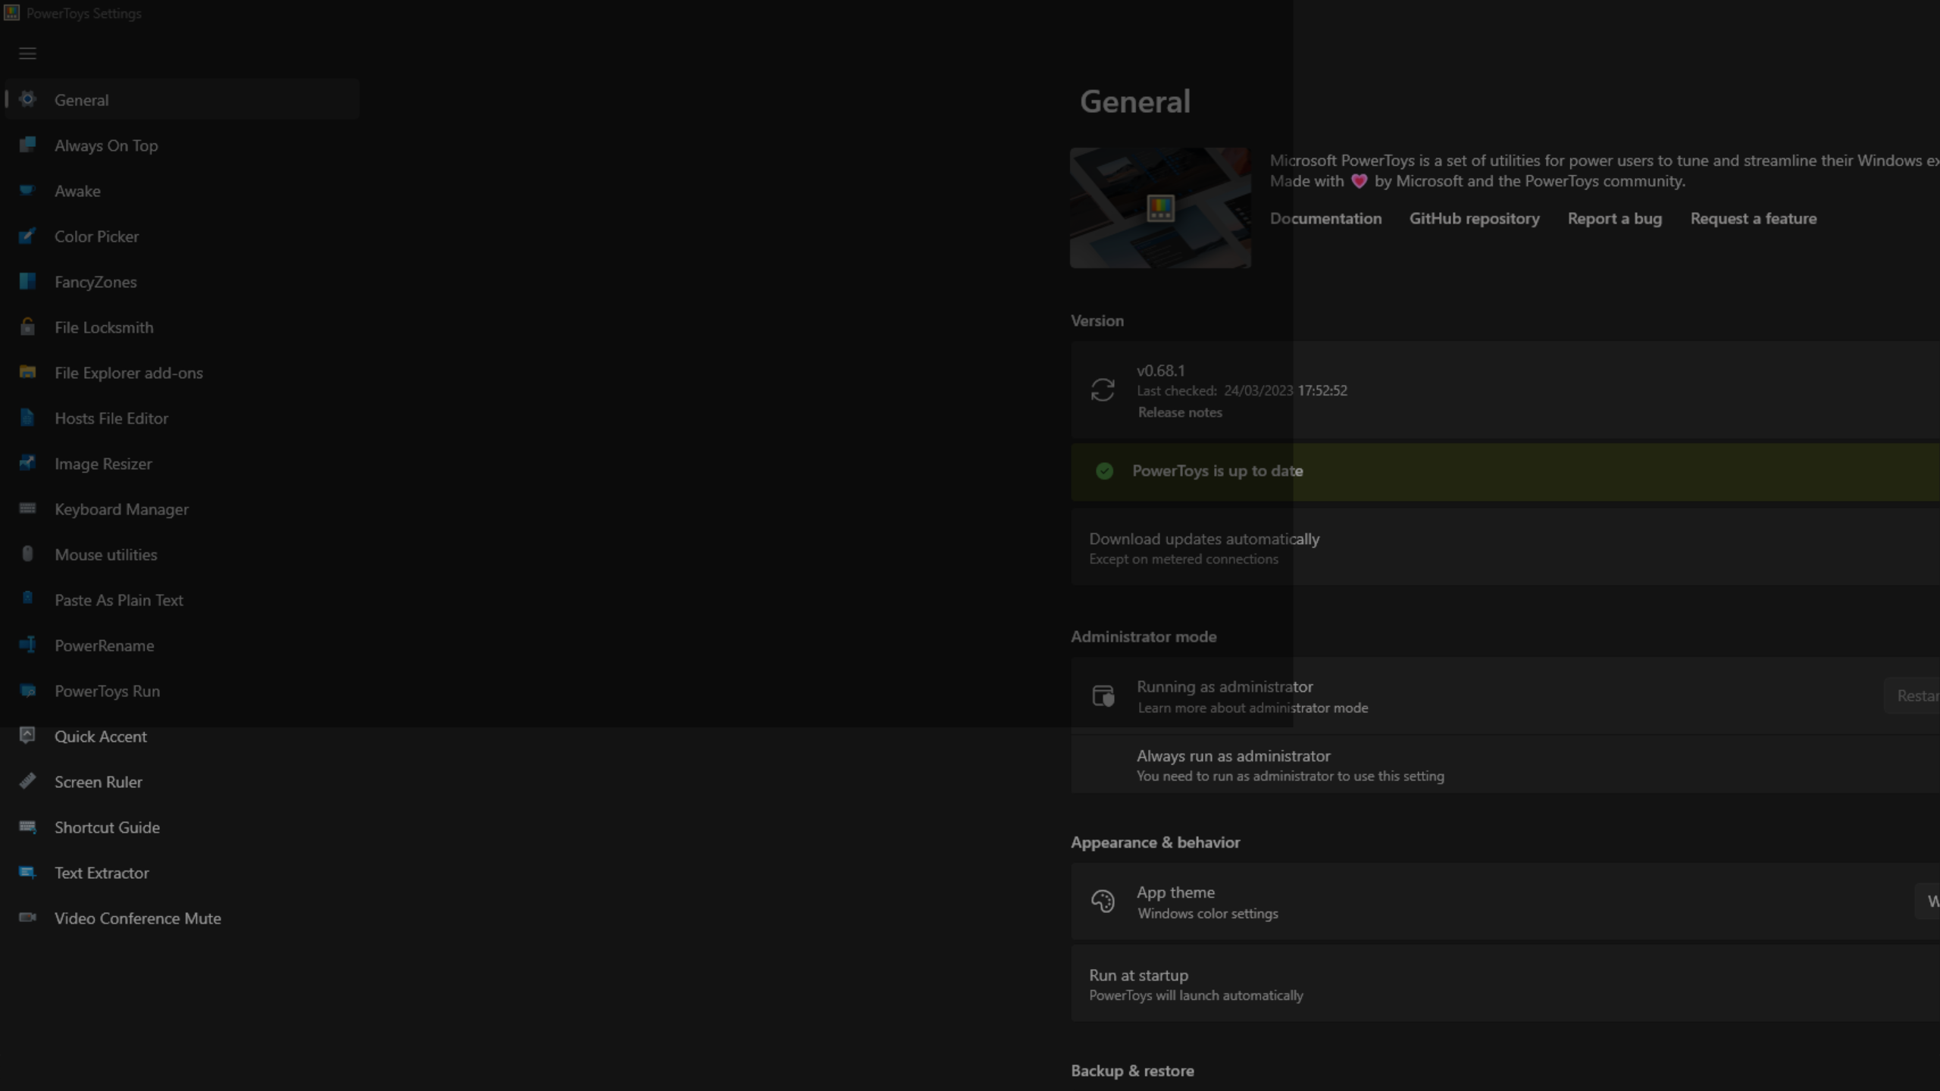
Task: Click the Report a bug link
Action: pos(1613,218)
